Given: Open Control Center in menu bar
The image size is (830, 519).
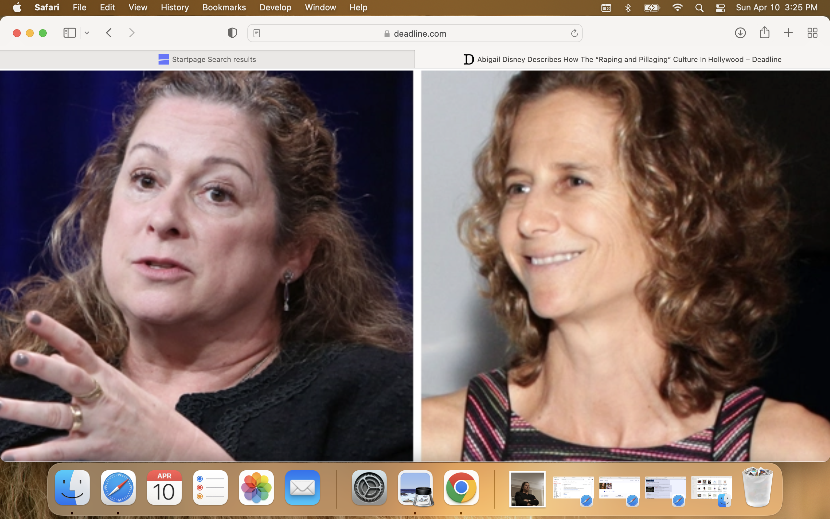Looking at the screenshot, I should 720,7.
